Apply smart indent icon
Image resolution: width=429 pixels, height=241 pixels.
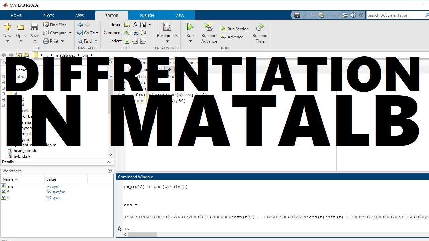tap(127, 41)
